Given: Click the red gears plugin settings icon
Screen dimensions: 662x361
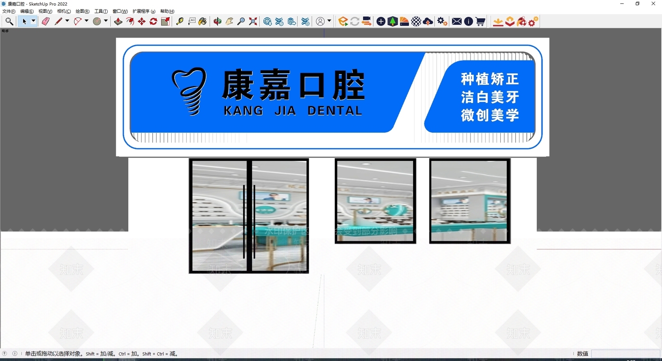Looking at the screenshot, I should (533, 22).
